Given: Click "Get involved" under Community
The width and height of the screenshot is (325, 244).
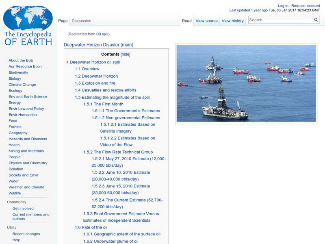Looking at the screenshot, I should point(24,208).
